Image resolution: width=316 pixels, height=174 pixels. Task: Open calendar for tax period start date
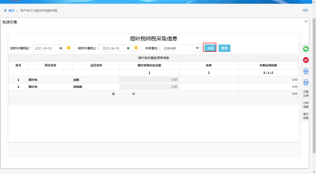pos(69,48)
